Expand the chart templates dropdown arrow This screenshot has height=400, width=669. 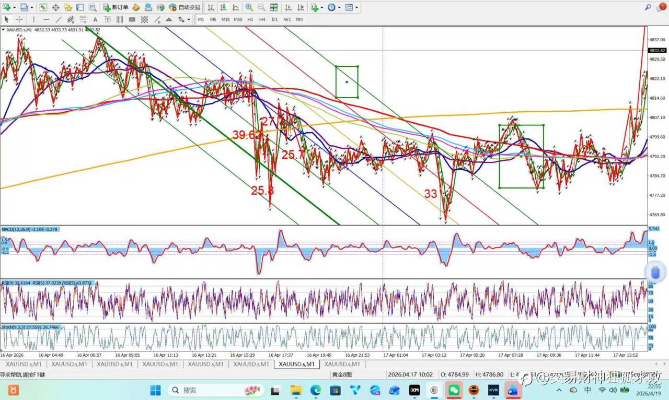point(356,8)
